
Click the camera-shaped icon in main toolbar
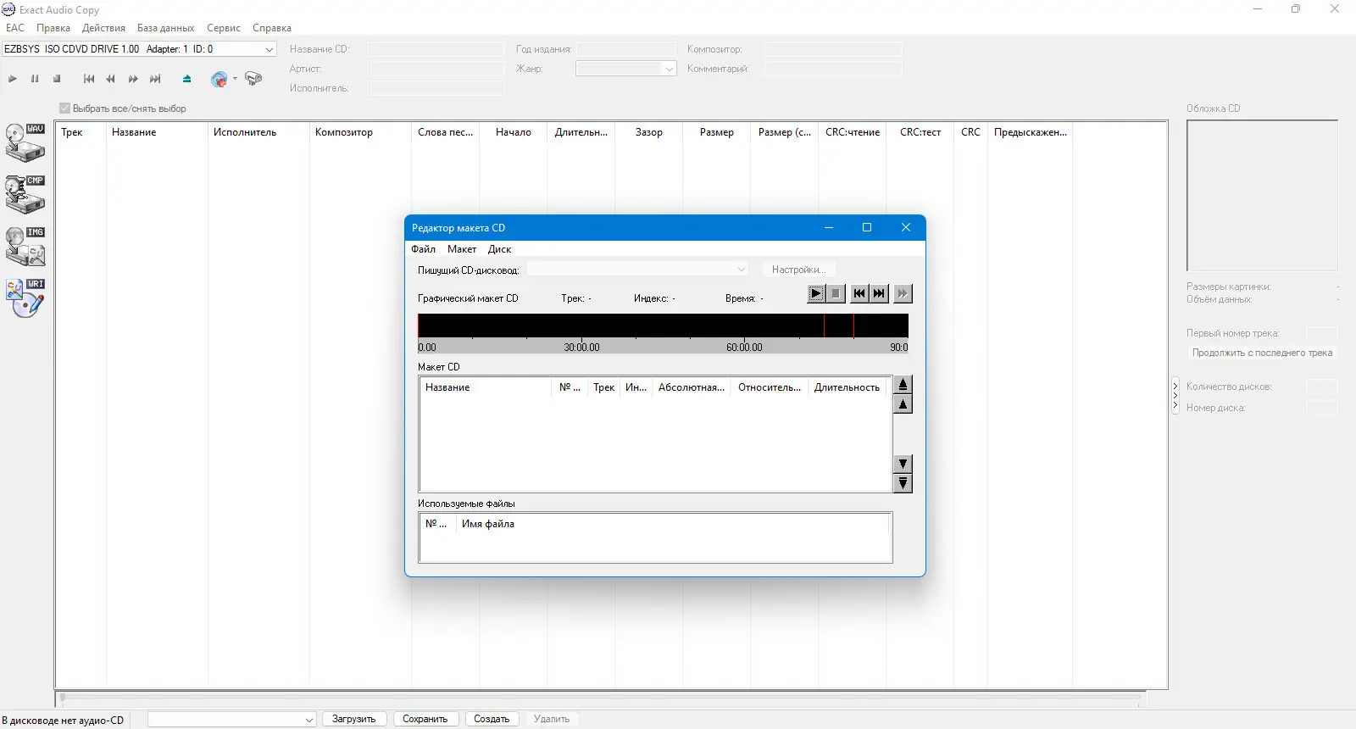click(x=253, y=79)
